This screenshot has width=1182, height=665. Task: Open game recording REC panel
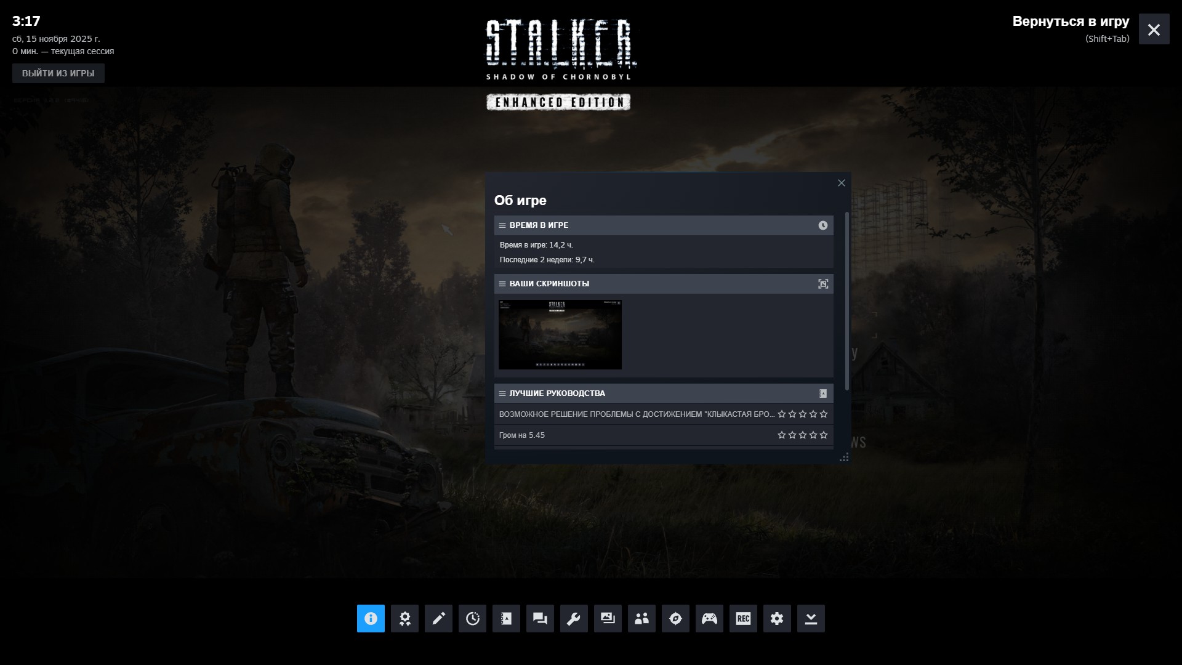(x=743, y=618)
